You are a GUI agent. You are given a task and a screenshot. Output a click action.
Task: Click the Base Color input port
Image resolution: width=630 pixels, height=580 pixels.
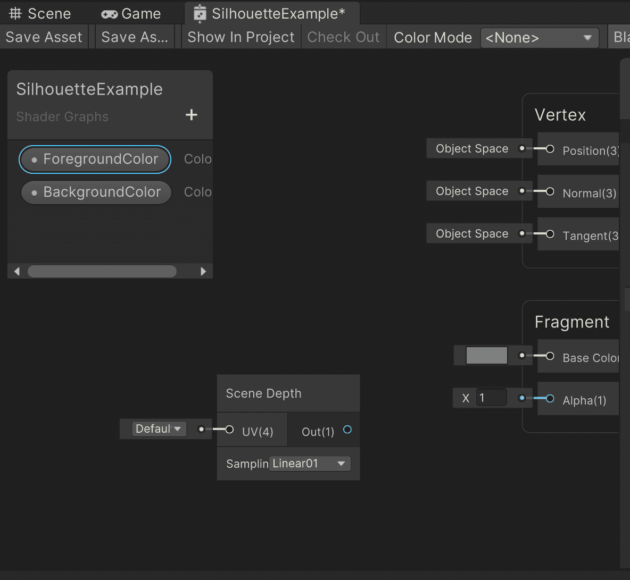pyautogui.click(x=550, y=356)
